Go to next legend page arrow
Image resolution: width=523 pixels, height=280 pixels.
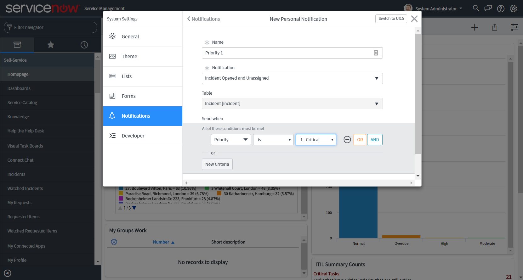point(134,208)
